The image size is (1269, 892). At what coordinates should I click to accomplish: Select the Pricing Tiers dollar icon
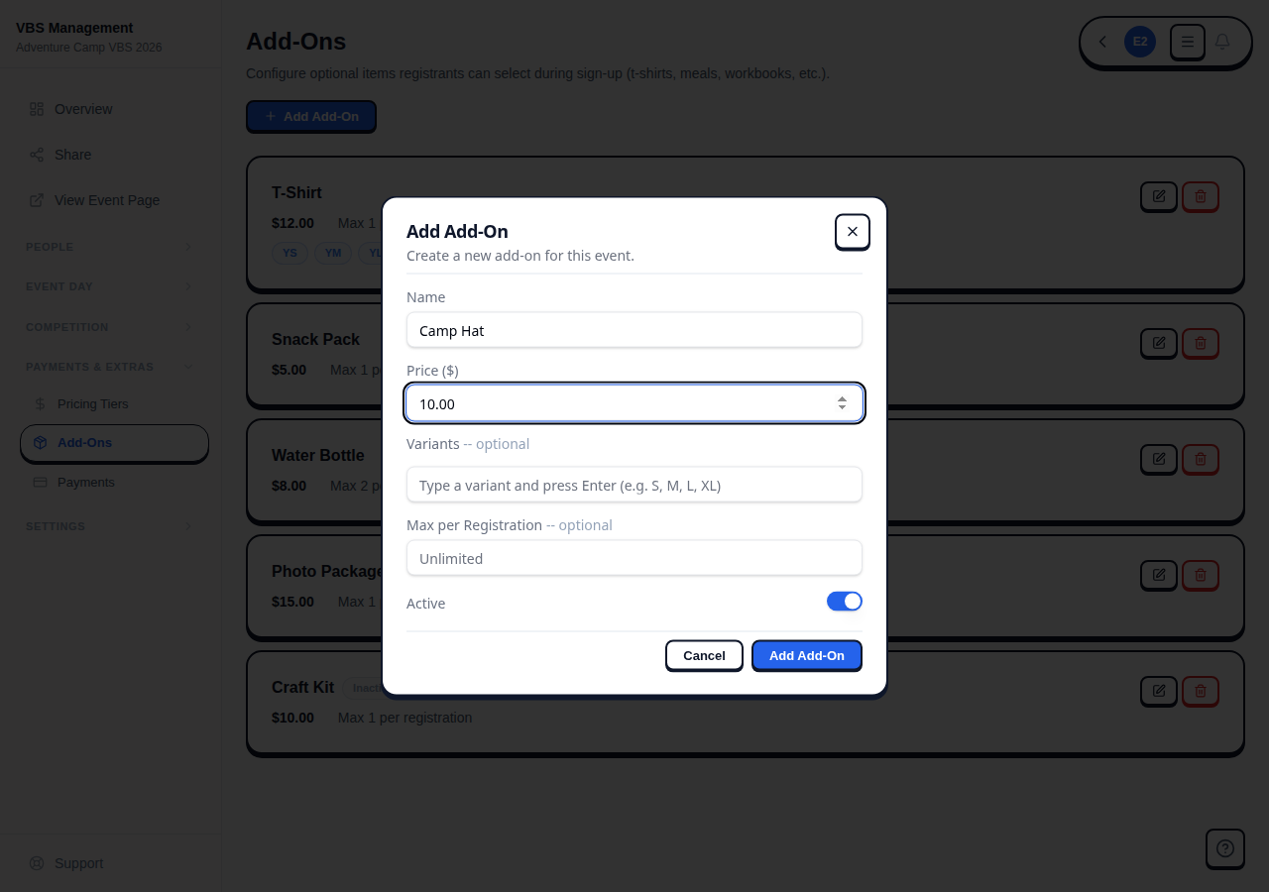click(x=40, y=403)
